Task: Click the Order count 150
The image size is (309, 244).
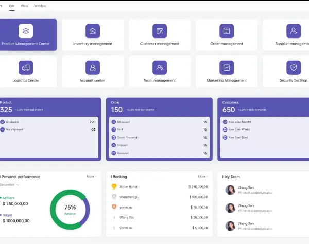Action: pyautogui.click(x=117, y=110)
